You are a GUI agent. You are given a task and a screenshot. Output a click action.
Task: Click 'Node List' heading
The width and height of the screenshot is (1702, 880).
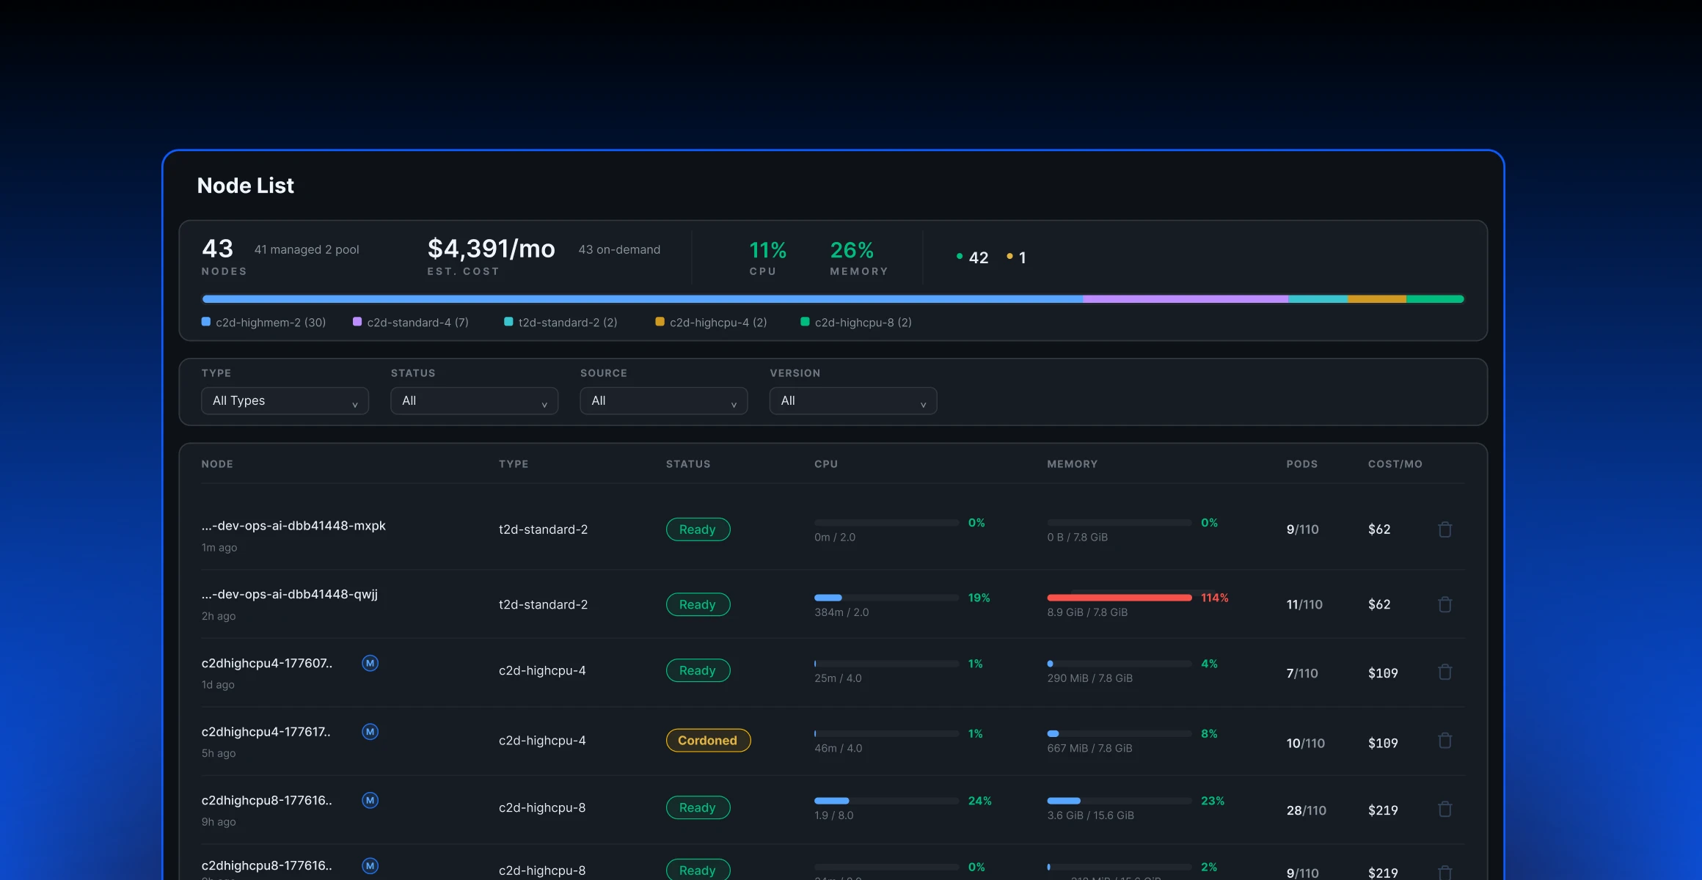(246, 186)
